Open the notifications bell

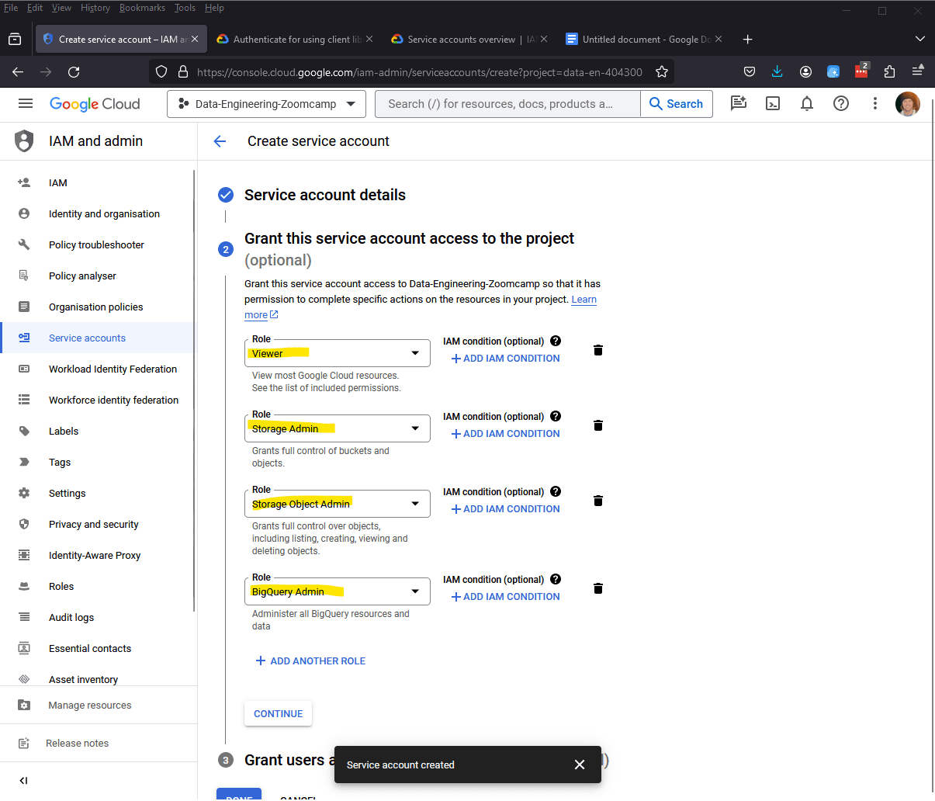pyautogui.click(x=807, y=103)
